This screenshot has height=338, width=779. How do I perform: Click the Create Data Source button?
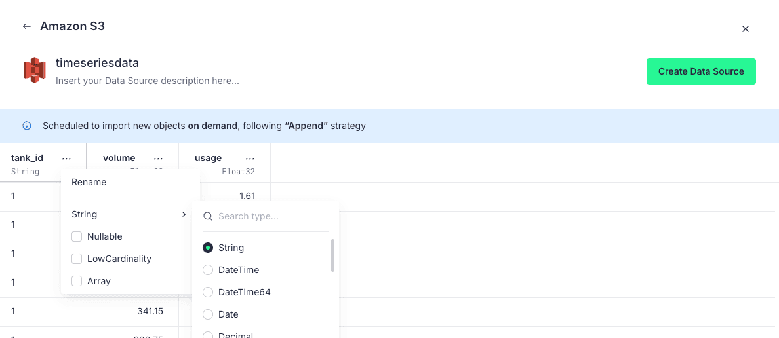click(x=701, y=71)
